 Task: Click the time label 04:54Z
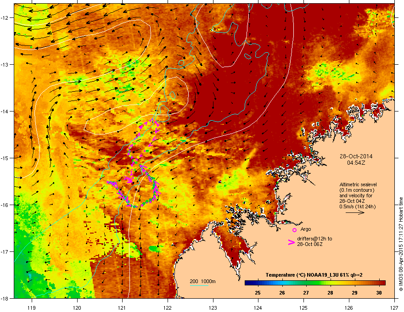tap(356, 163)
